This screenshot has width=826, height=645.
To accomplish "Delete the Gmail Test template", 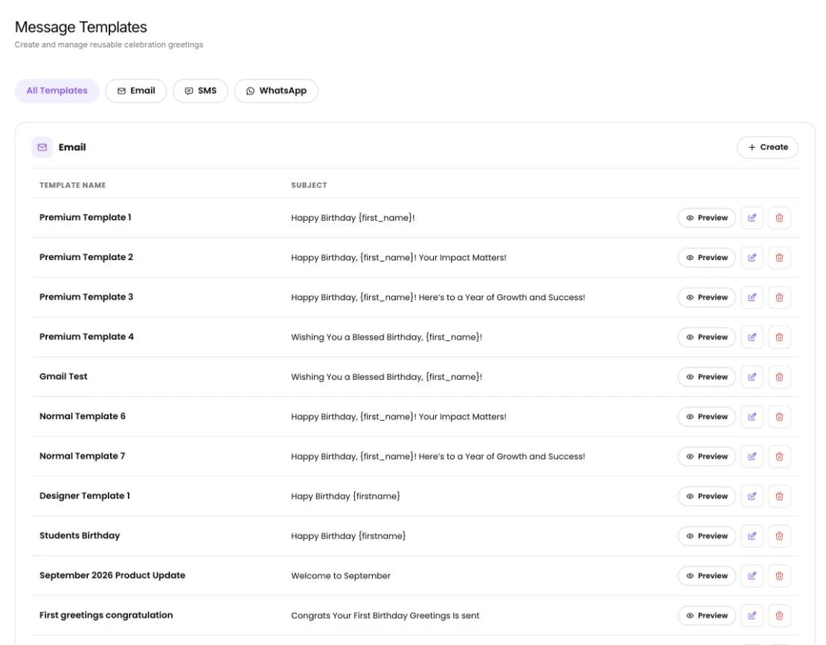I will pos(779,377).
